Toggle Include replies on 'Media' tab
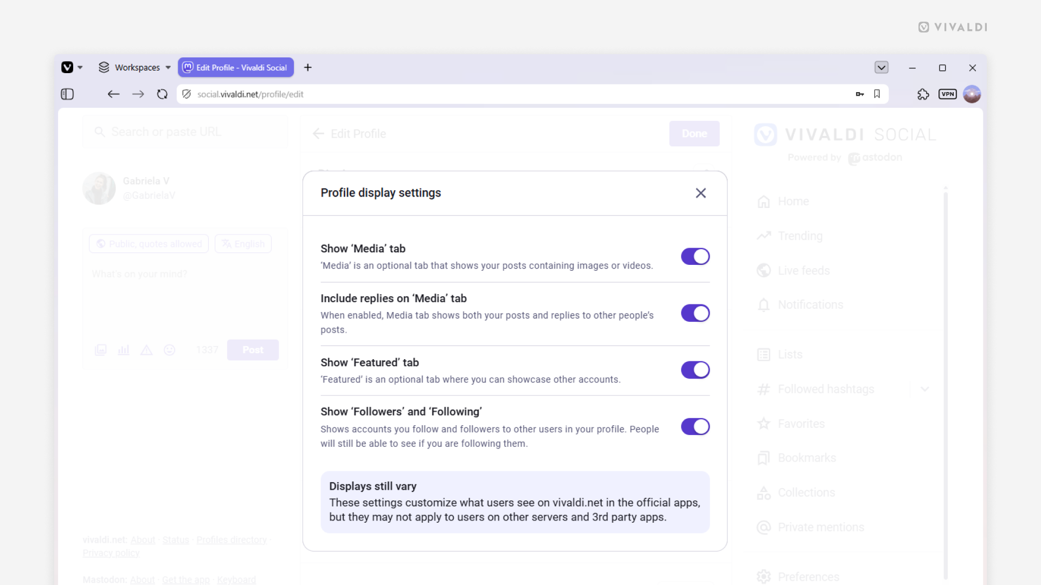 coord(695,314)
